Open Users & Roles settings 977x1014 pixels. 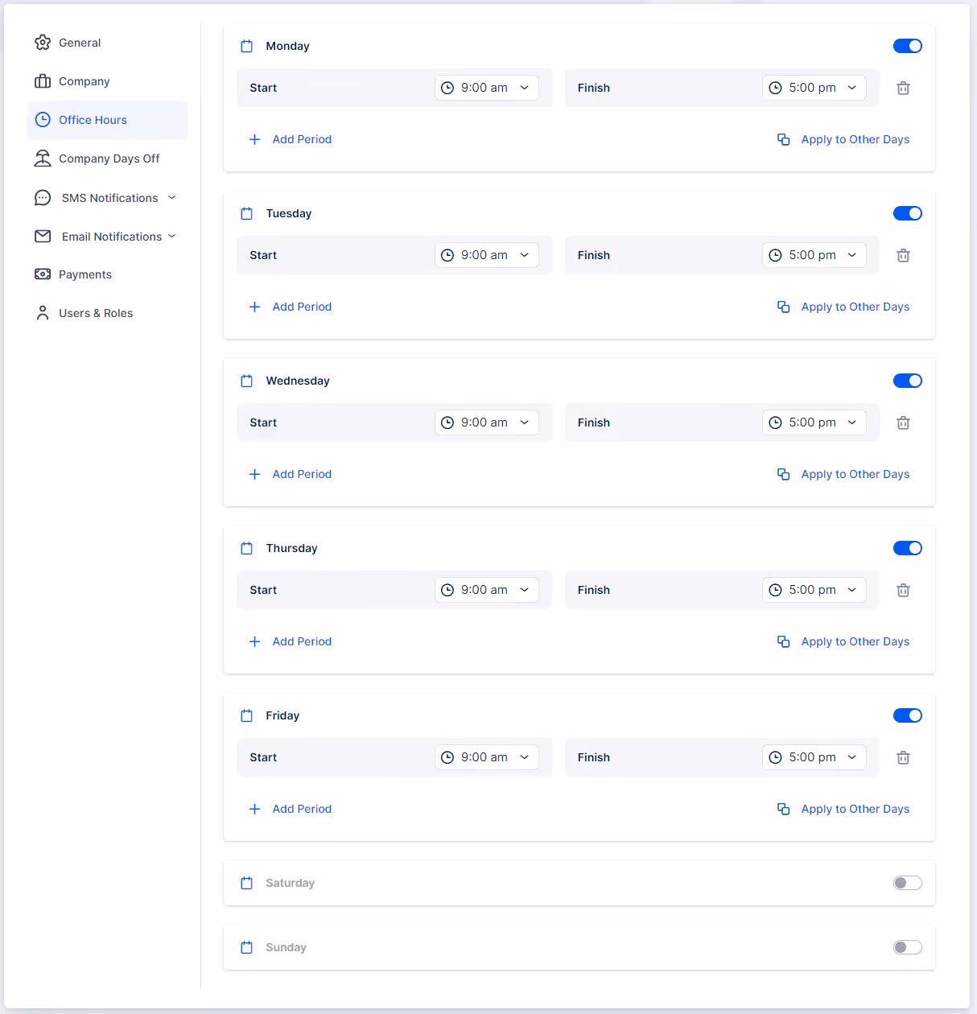tap(107, 313)
